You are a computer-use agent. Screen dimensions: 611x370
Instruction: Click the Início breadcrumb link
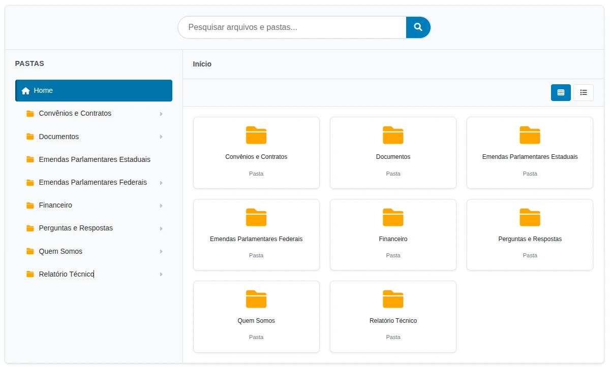(x=202, y=64)
